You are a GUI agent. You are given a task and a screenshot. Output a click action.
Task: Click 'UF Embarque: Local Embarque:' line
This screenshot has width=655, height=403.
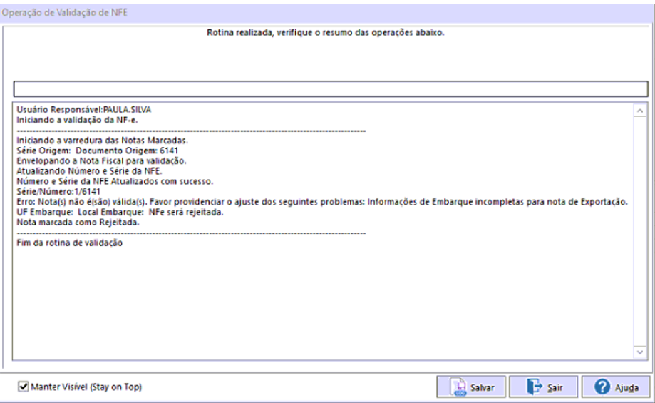pos(120,212)
